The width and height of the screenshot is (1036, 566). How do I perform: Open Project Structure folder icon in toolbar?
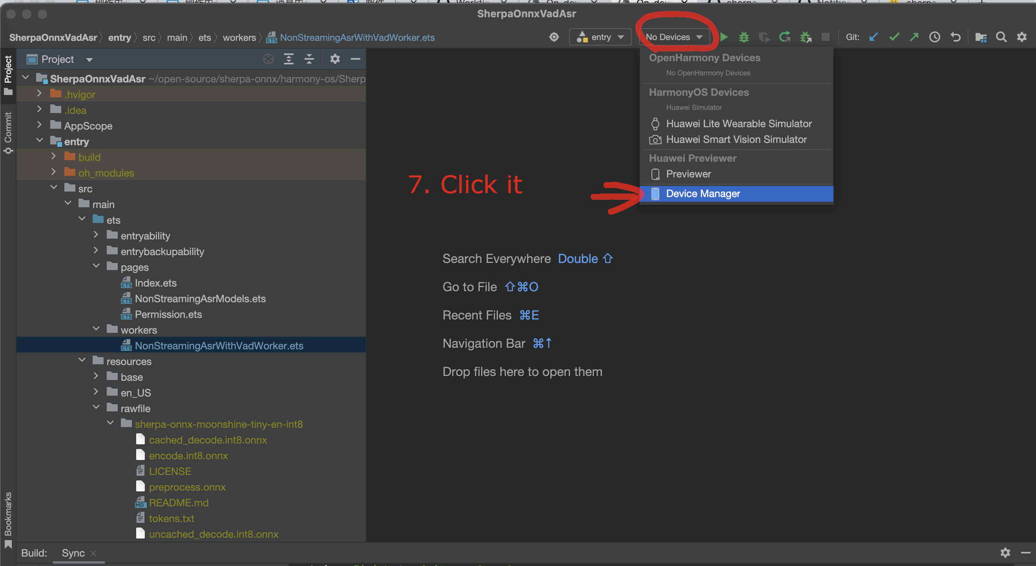pyautogui.click(x=981, y=37)
